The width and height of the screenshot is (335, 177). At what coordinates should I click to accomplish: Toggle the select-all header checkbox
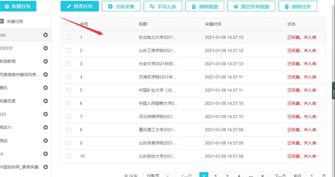(x=69, y=24)
